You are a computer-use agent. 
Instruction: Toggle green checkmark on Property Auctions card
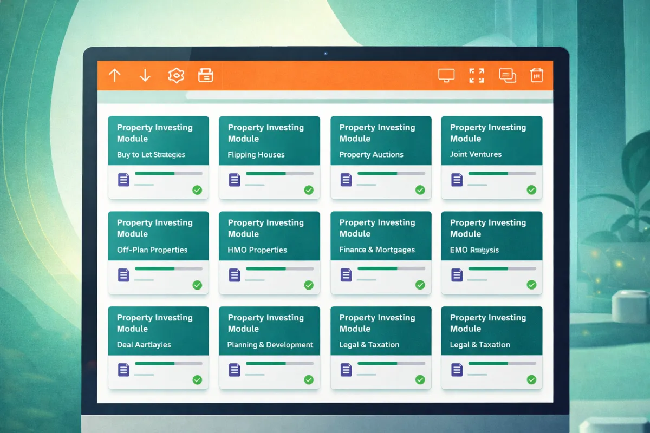tap(420, 190)
